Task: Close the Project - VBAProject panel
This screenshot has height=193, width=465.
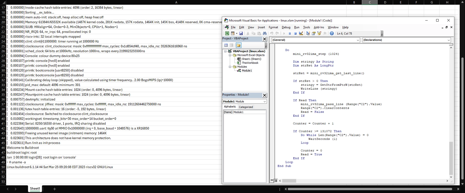Action: [264, 39]
